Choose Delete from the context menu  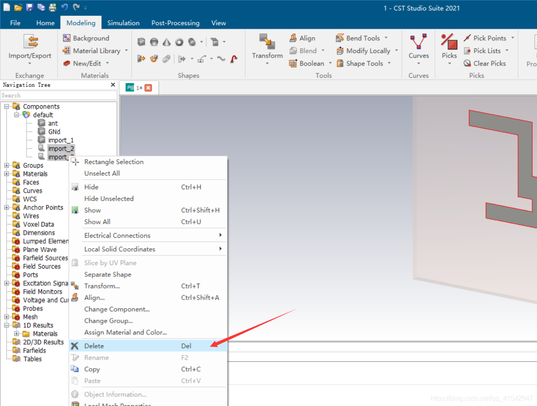pyautogui.click(x=148, y=346)
